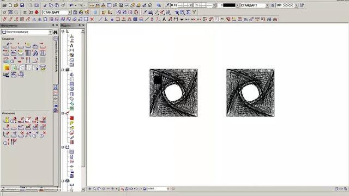Click the Sigma sum icon

(x=188, y=12)
